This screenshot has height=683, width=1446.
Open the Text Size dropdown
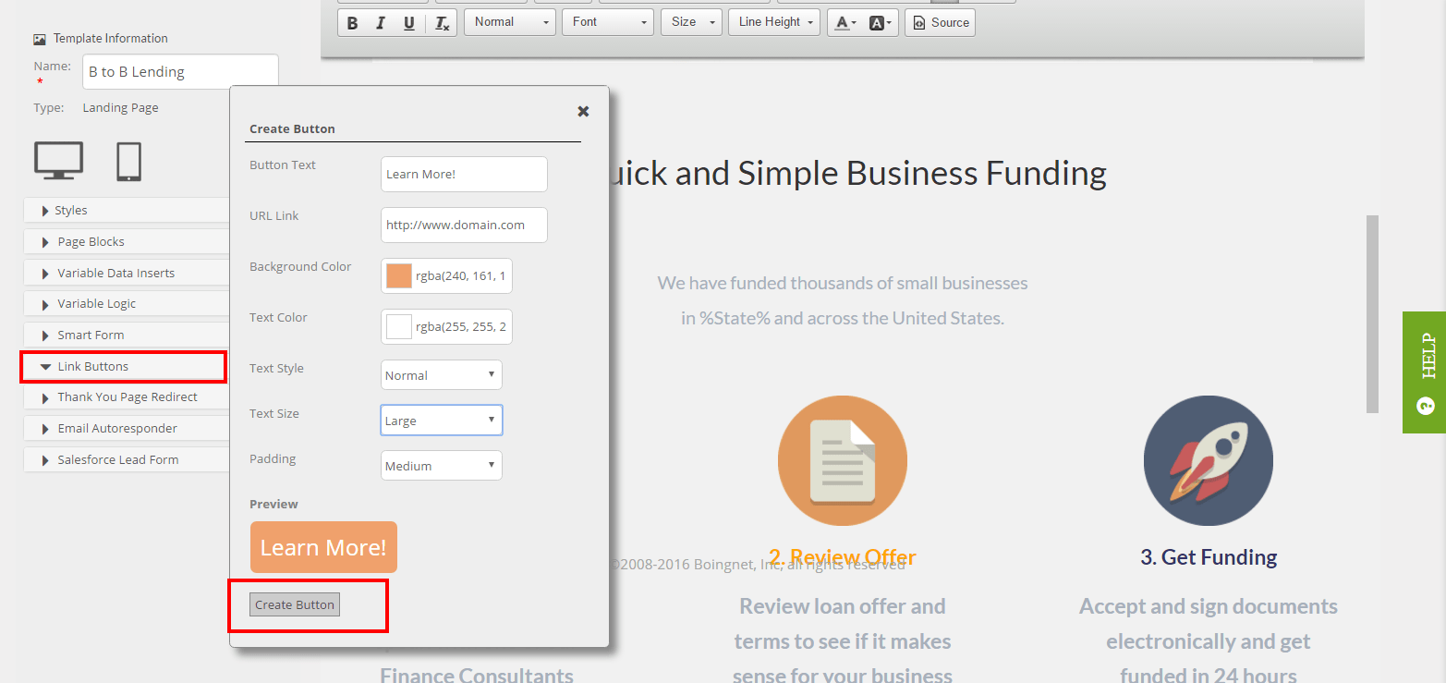(x=441, y=420)
